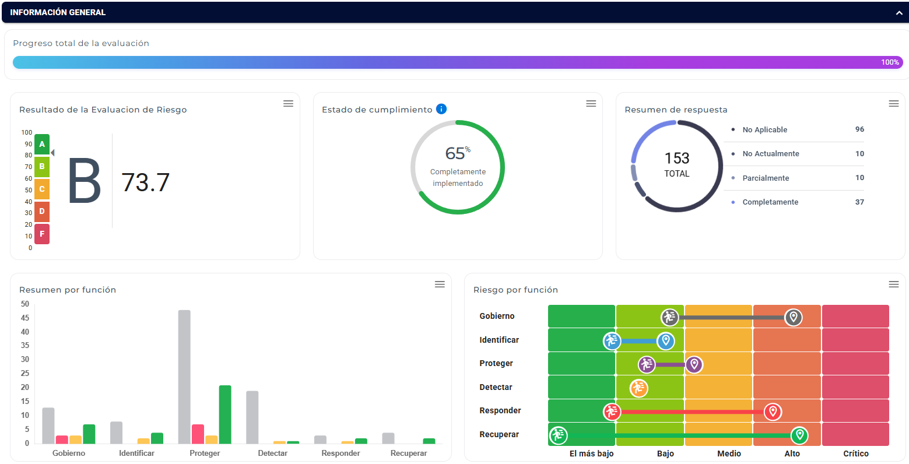Click the grade D swatch on the scale
This screenshot has width=909, height=464.
coord(42,212)
